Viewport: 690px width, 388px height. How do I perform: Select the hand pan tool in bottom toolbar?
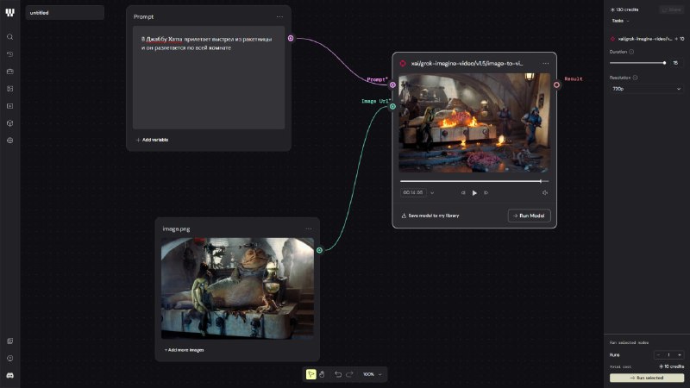pos(322,374)
